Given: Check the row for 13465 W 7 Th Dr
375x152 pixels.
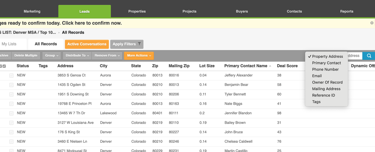Looking at the screenshot, I should point(11,113).
